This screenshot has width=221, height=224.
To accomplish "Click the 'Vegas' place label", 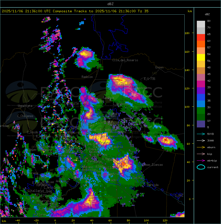I will pyautogui.click(x=32, y=150).
